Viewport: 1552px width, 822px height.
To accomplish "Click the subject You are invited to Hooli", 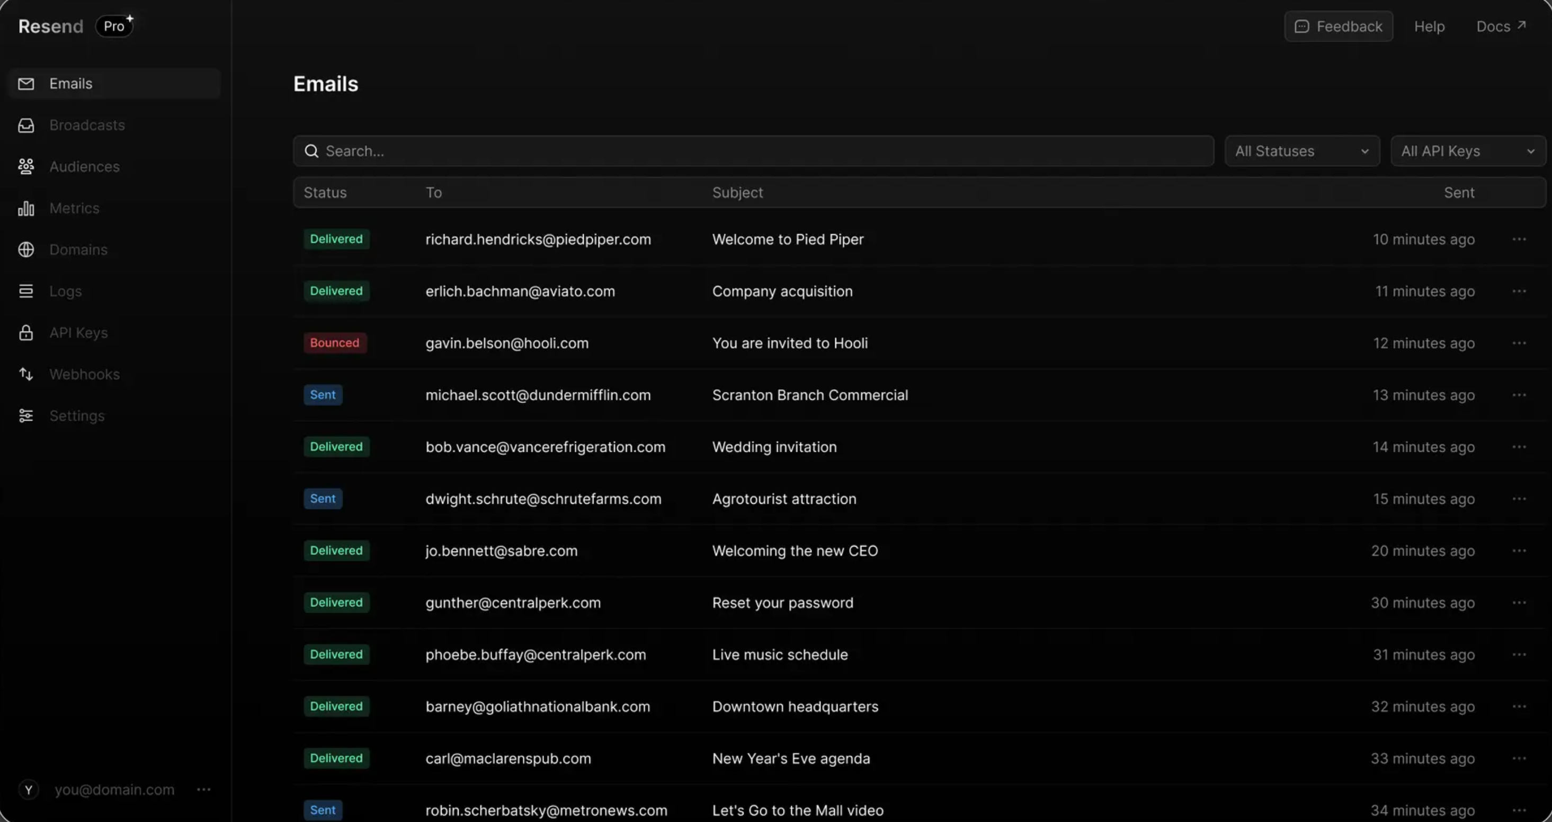I will coord(790,344).
